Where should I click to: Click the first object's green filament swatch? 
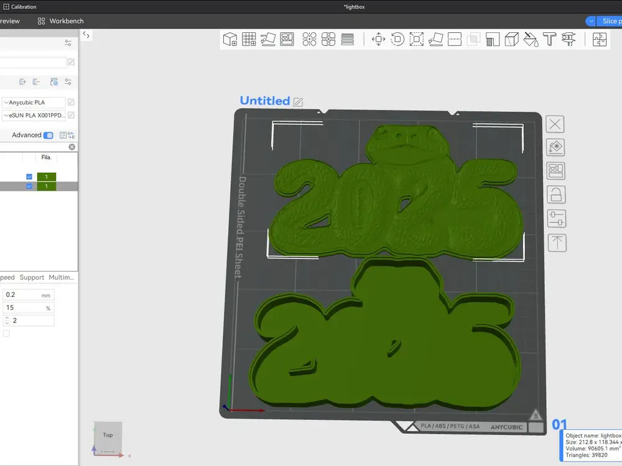(47, 176)
